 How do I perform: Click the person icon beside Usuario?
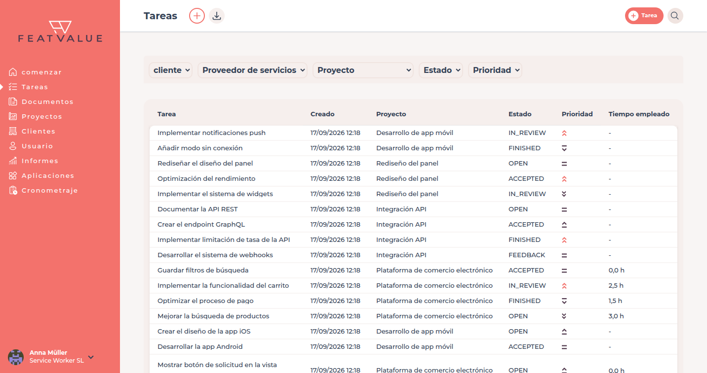13,146
